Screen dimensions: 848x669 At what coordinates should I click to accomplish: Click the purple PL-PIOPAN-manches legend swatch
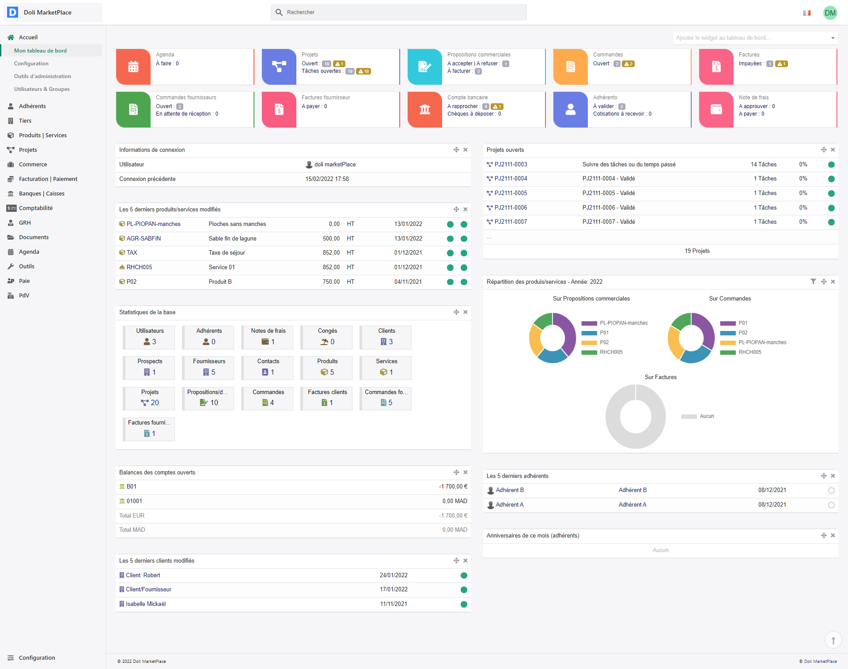point(589,323)
